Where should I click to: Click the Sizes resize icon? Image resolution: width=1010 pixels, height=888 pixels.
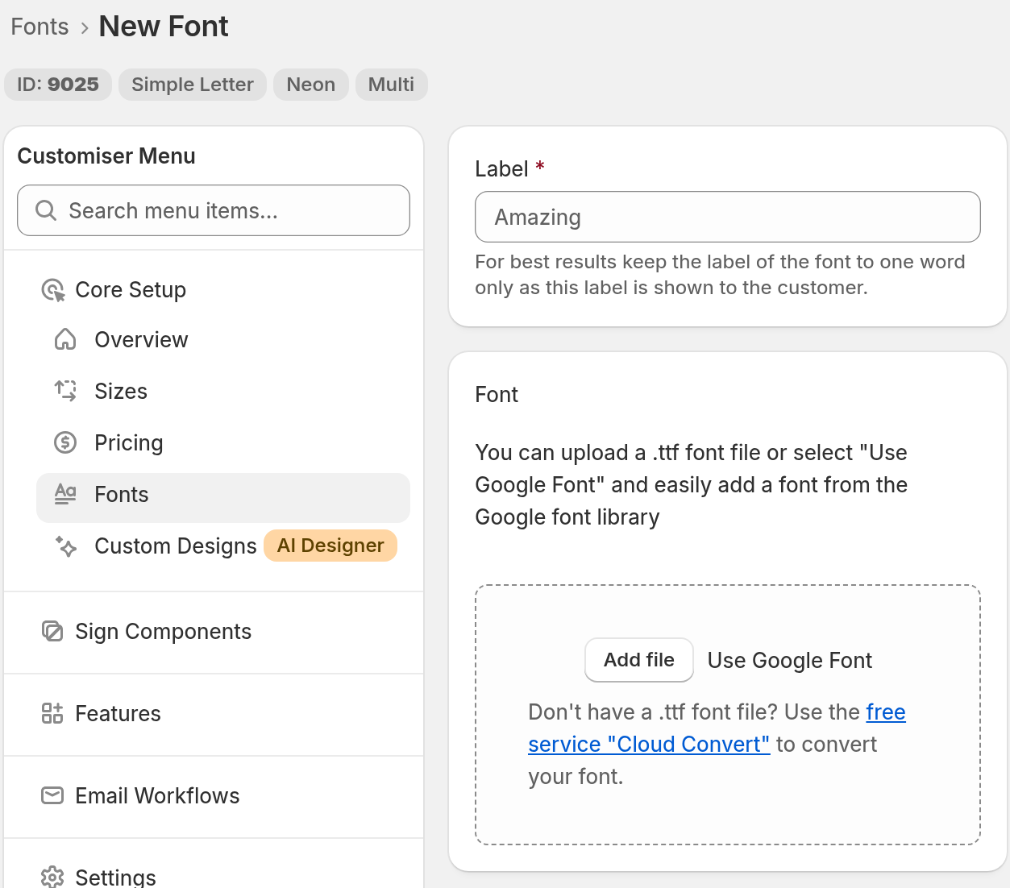coord(65,392)
